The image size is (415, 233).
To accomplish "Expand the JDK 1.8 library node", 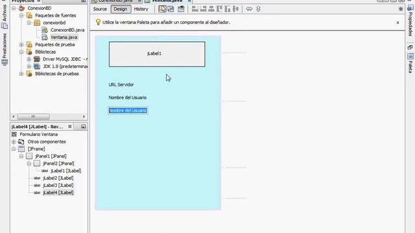I will click(29, 67).
